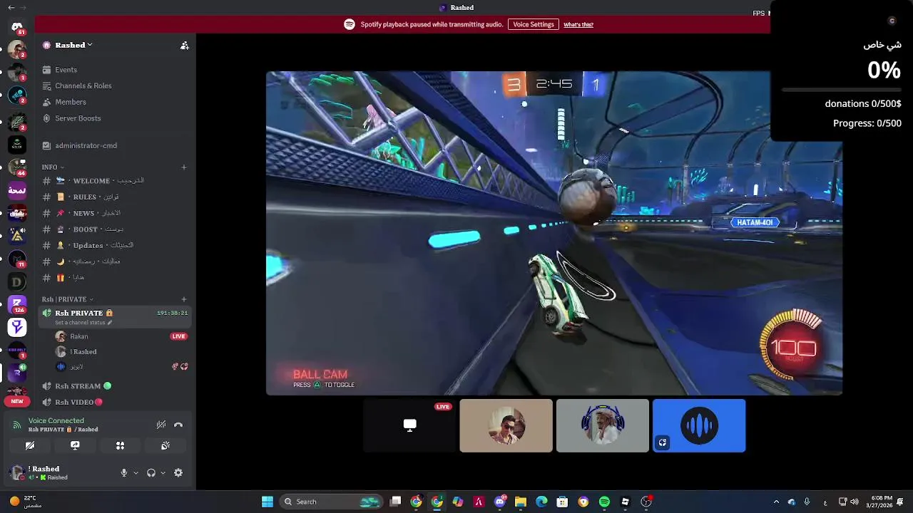Open the Voice Connected connection details

tap(56, 421)
